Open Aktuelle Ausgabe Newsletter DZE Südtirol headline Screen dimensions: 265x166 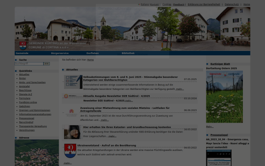pos(117,96)
